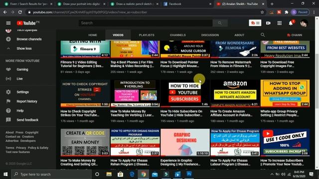Open the CHANNELS tab
This screenshot has width=319, height=179.
click(177, 35)
